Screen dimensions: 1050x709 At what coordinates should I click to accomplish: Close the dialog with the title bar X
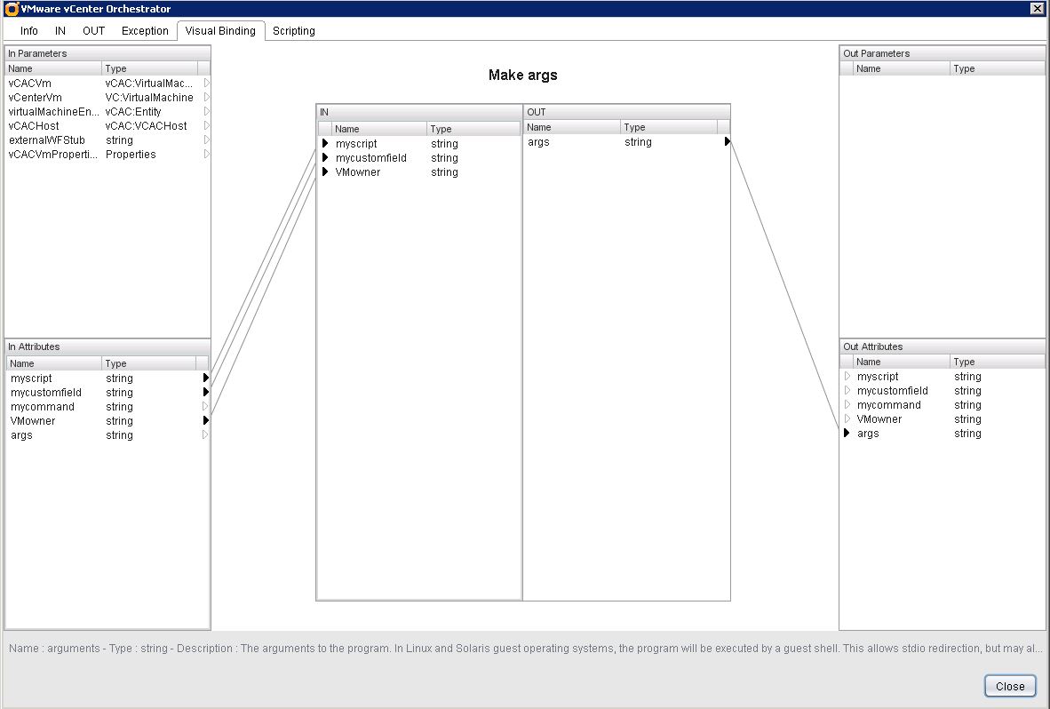click(x=1037, y=9)
